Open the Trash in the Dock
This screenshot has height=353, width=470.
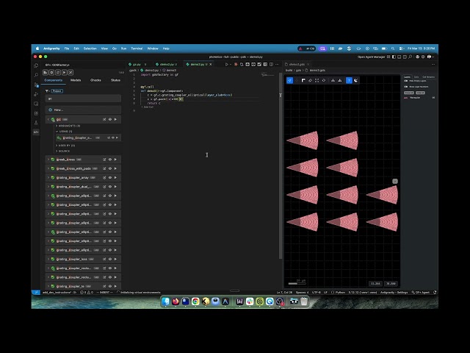(x=304, y=302)
